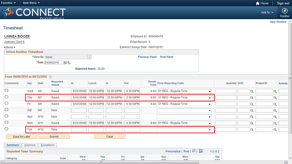This screenshot has height=164, width=292.
Task: Click the green refresh icon next to Date
Action: click(69, 63)
